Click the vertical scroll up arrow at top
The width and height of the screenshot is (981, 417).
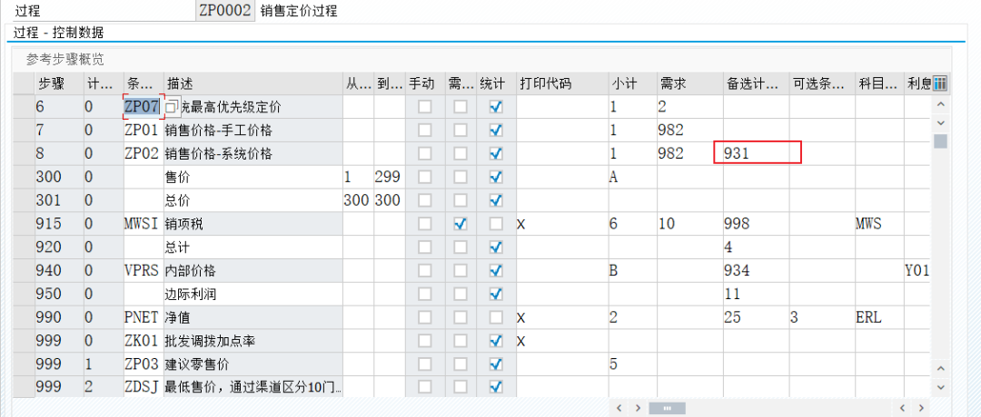click(x=940, y=103)
